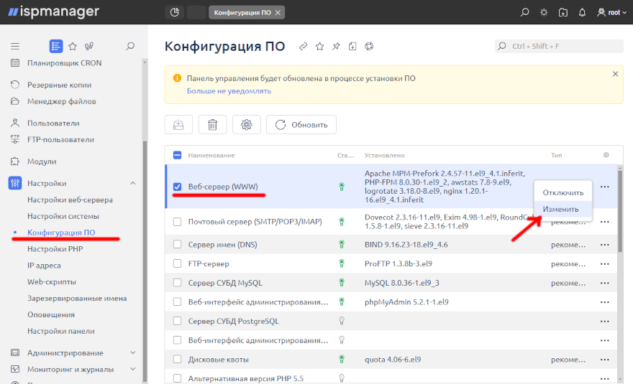Choose Отключить in the context menu
Screen dimensions: 633x384
click(563, 192)
